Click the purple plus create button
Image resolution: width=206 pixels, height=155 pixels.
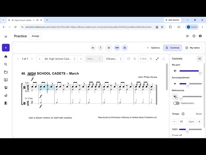[6, 48]
